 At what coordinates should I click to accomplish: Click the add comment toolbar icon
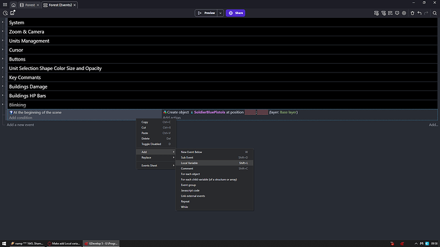click(397, 13)
